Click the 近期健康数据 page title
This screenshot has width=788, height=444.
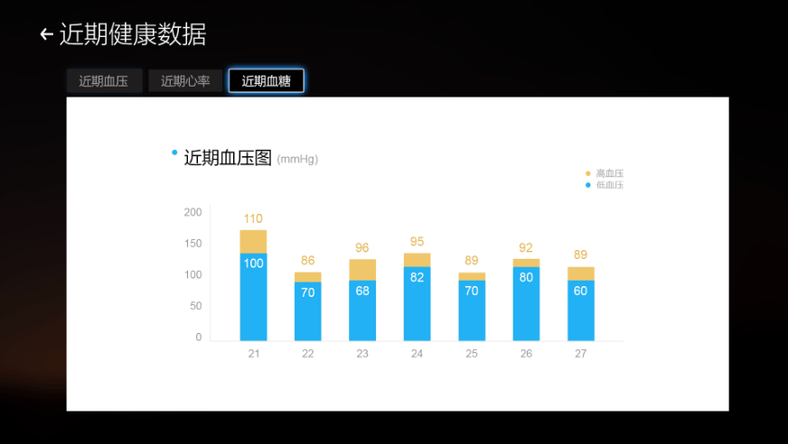(133, 34)
